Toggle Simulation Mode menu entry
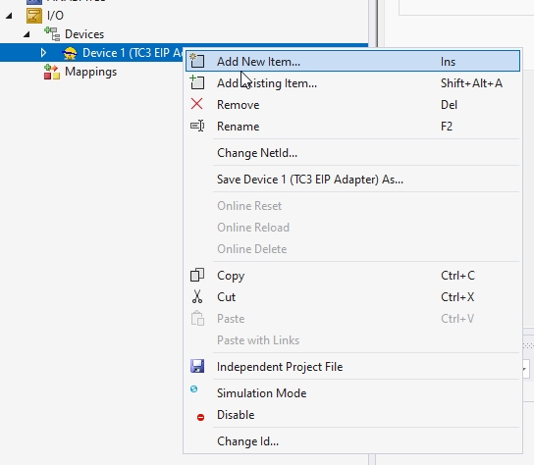 click(x=352, y=393)
